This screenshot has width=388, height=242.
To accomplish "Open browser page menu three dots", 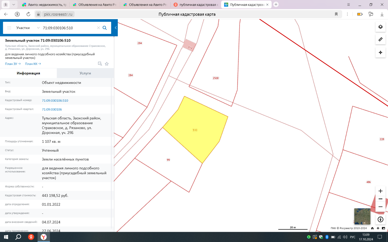I will click(347, 14).
